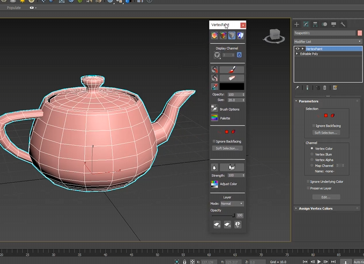Toggle visibility eye of VertexPaint modifier
This screenshot has height=264, width=364.
297,49
